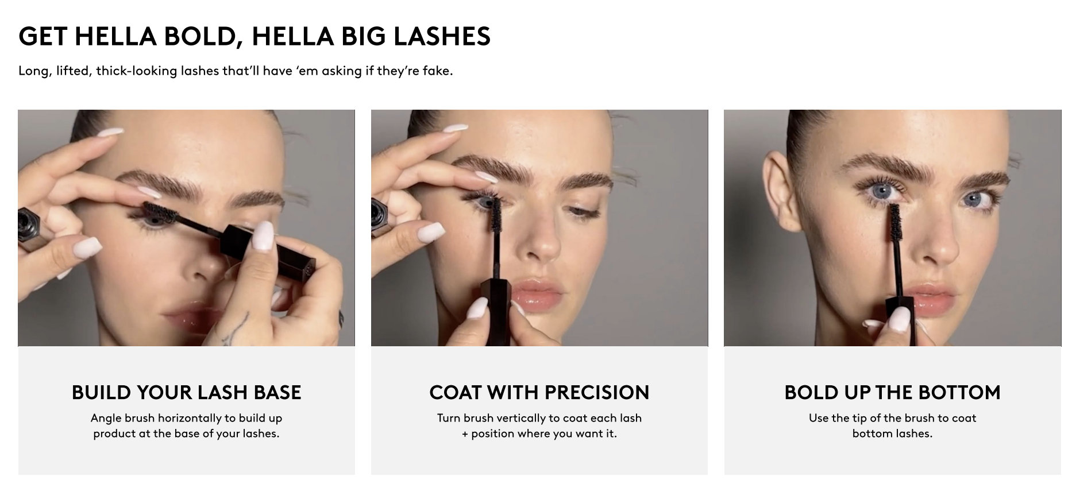Click the gray caption card under third image
Viewport: 1072px width, 503px height.
(x=892, y=411)
